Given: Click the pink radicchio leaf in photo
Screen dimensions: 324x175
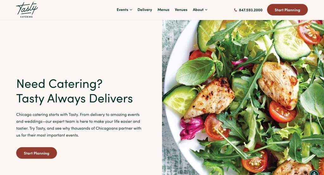Looking at the screenshot, I should 191,127.
